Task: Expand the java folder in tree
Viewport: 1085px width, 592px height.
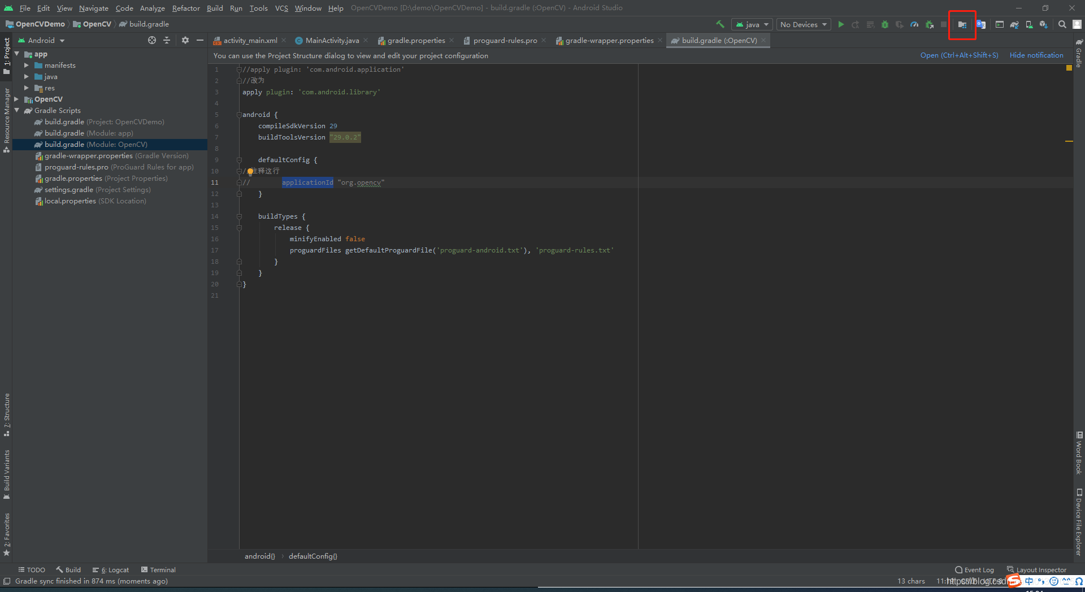Action: click(x=27, y=77)
